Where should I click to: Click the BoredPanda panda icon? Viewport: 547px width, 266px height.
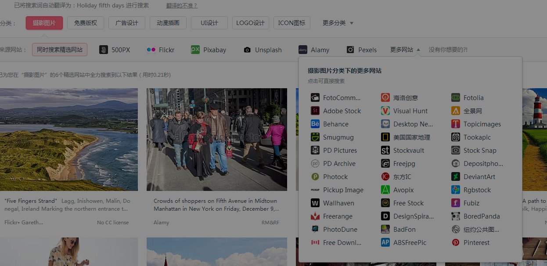455,216
